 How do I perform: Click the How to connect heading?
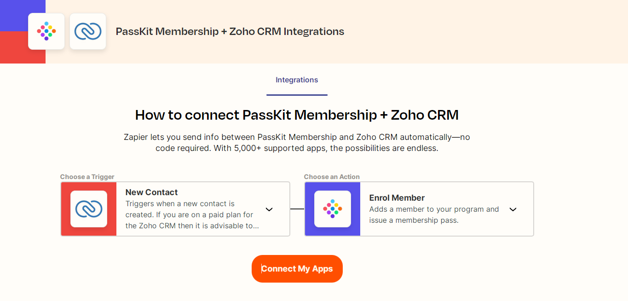(297, 115)
